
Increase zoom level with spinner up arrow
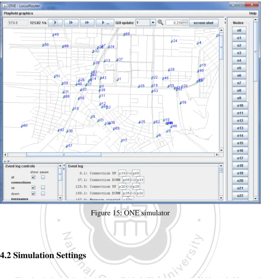185,21
